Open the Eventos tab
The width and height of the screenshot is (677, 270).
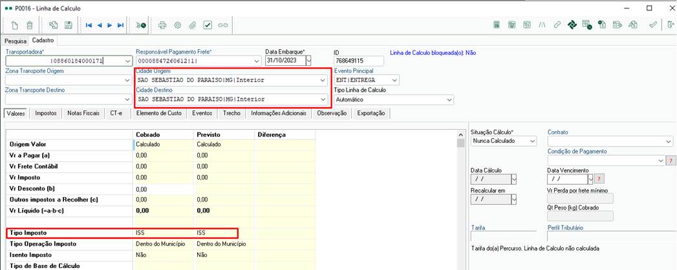202,113
